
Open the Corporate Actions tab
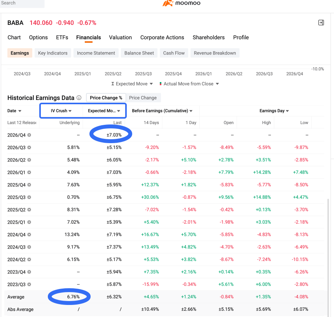[162, 37]
